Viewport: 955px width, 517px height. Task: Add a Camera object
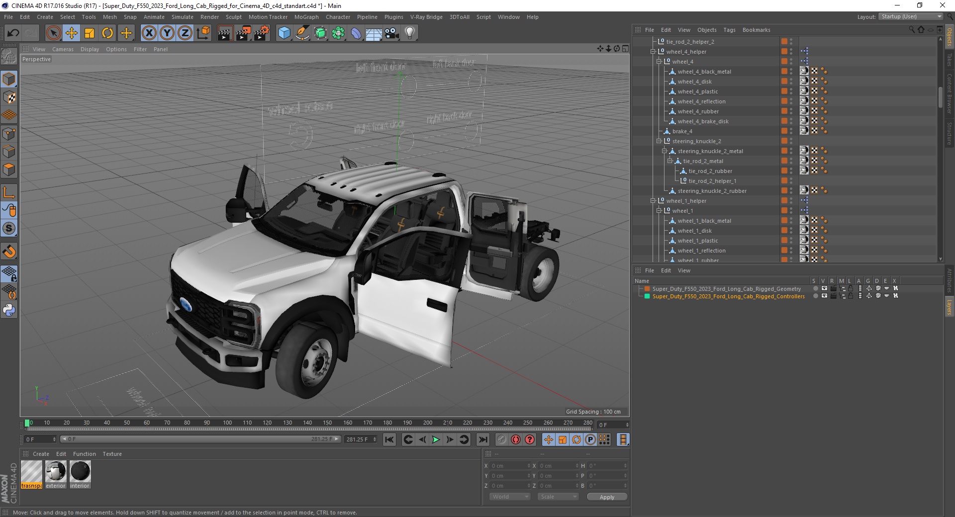(x=392, y=33)
